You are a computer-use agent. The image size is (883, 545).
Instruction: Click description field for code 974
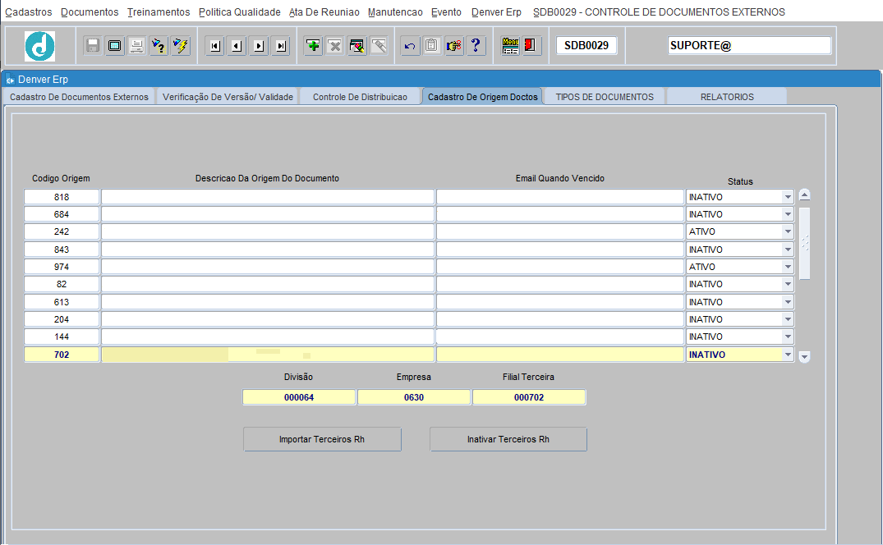268,267
